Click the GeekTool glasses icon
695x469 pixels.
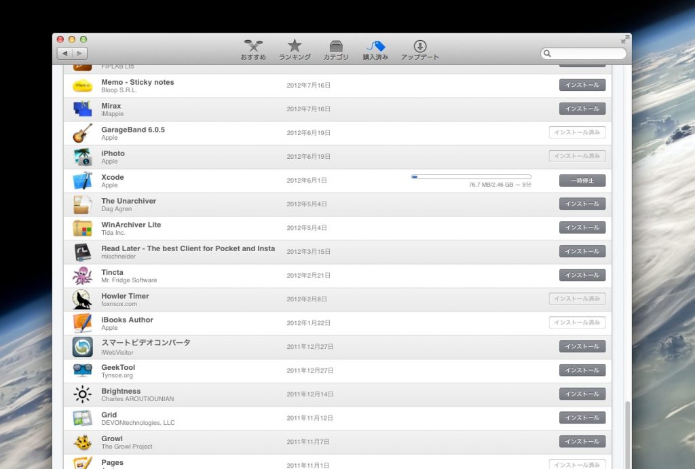pos(82,371)
